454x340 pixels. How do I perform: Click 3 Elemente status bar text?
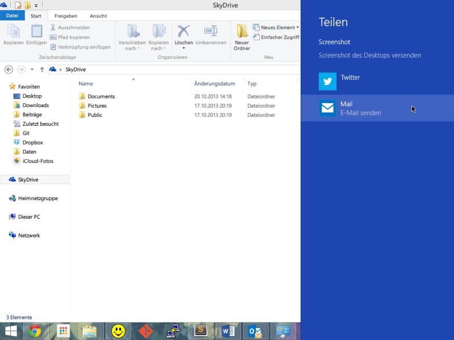click(19, 317)
